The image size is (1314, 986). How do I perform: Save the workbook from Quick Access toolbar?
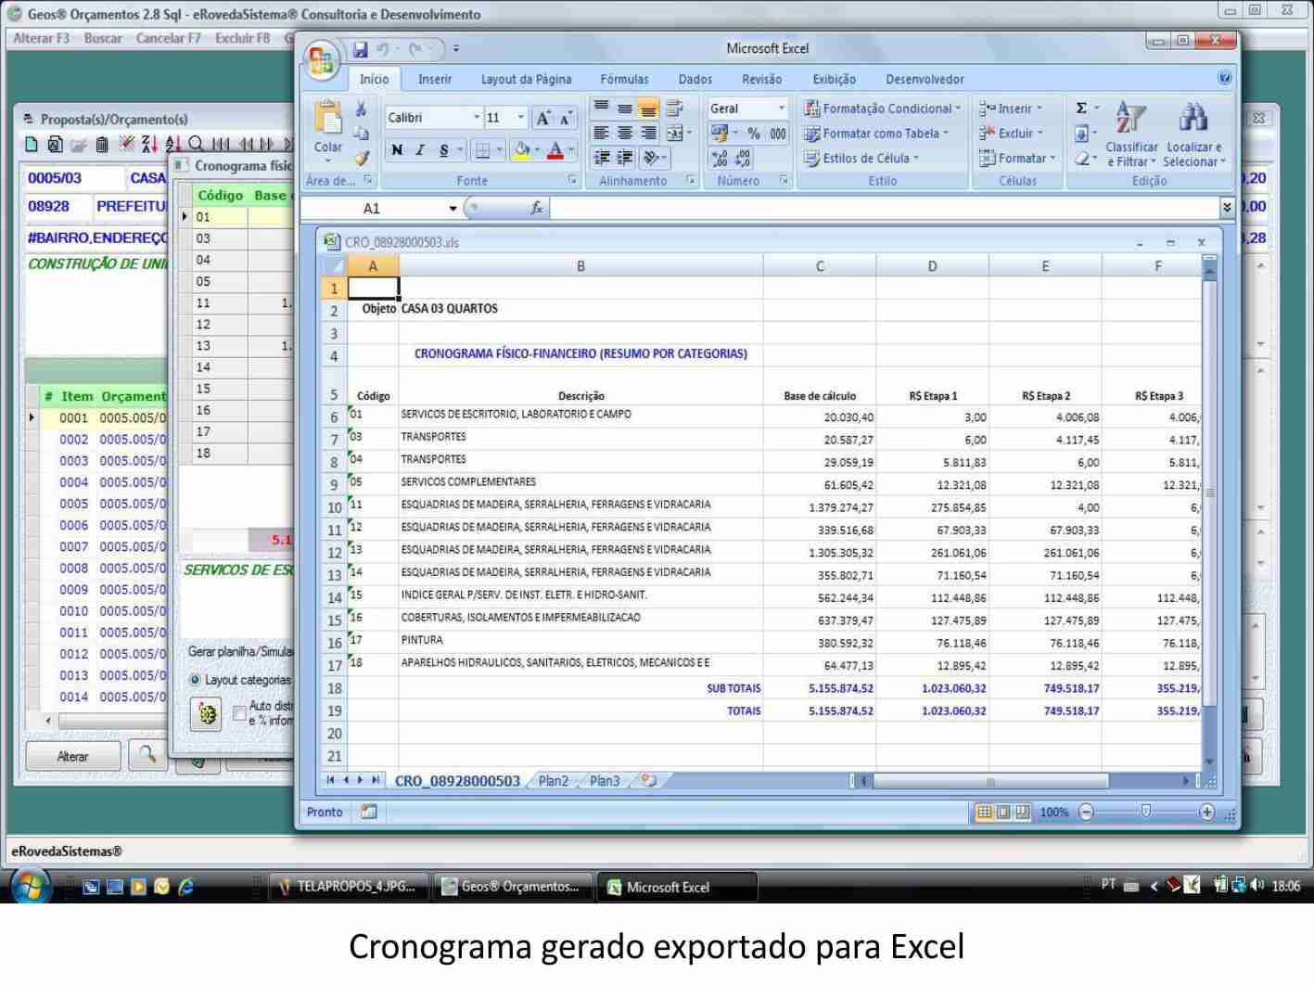(361, 49)
